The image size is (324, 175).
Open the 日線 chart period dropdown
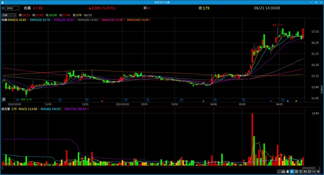(x=9, y=15)
